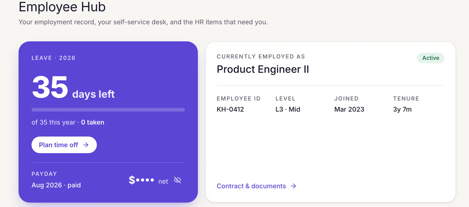Open Contract & documents link
The width and height of the screenshot is (469, 207).
(x=256, y=186)
